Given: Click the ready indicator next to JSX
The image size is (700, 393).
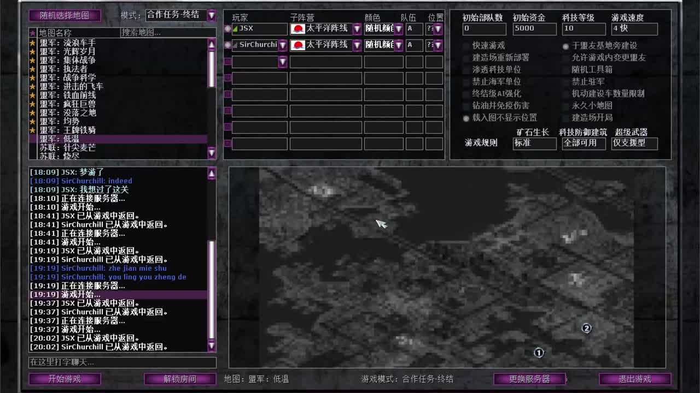Looking at the screenshot, I should click(227, 28).
